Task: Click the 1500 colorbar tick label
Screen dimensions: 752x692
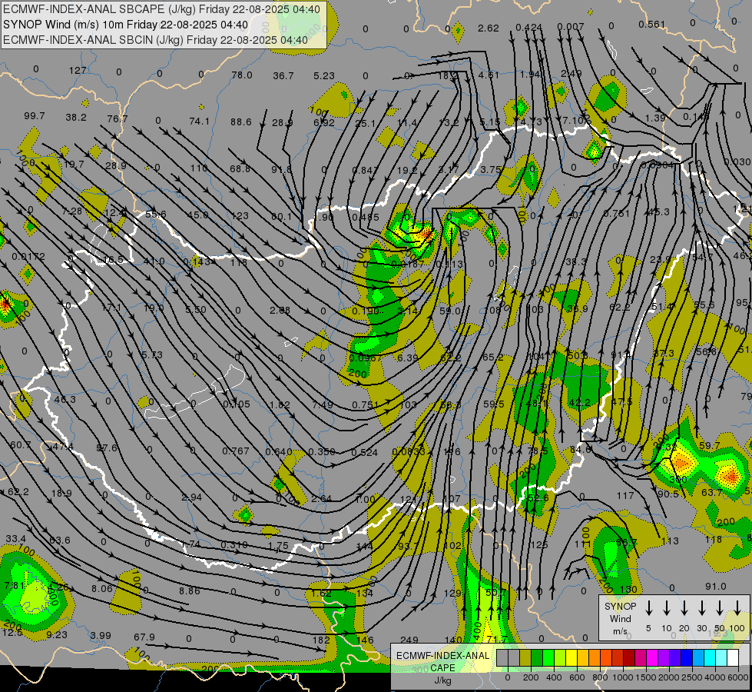Action: click(x=645, y=677)
